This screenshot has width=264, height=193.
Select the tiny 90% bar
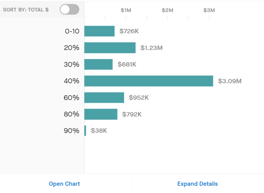pyautogui.click(x=85, y=131)
